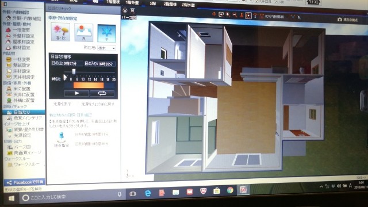
Task: Click the 光源を表示 button
Action: pos(62,103)
